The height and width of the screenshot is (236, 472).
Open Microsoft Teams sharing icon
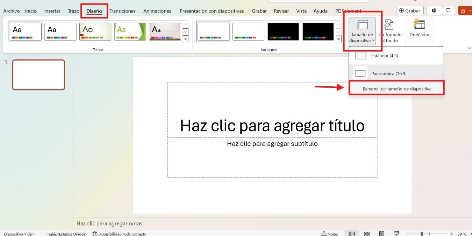(434, 10)
